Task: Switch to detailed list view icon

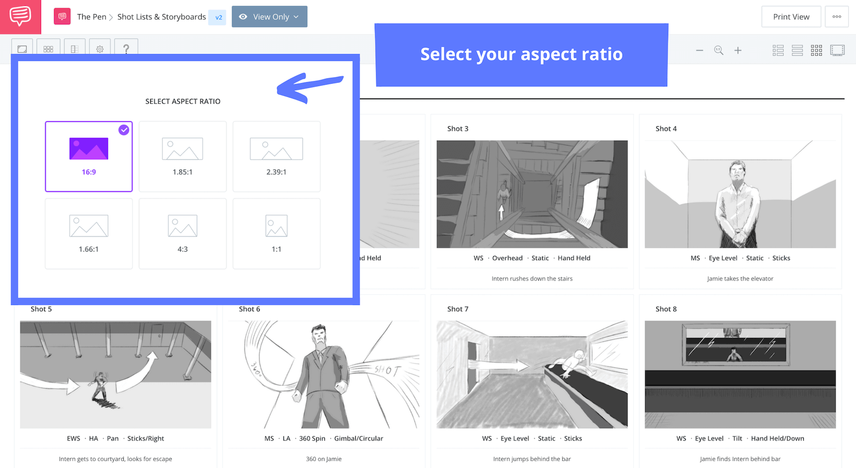Action: [x=778, y=50]
